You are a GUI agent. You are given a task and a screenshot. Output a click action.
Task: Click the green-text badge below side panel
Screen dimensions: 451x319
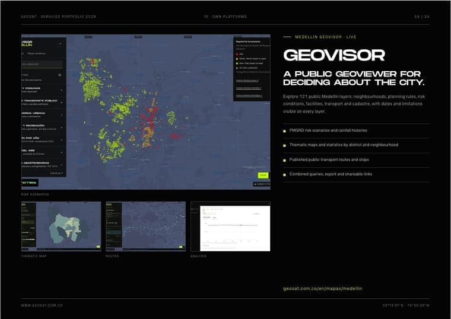point(30,183)
